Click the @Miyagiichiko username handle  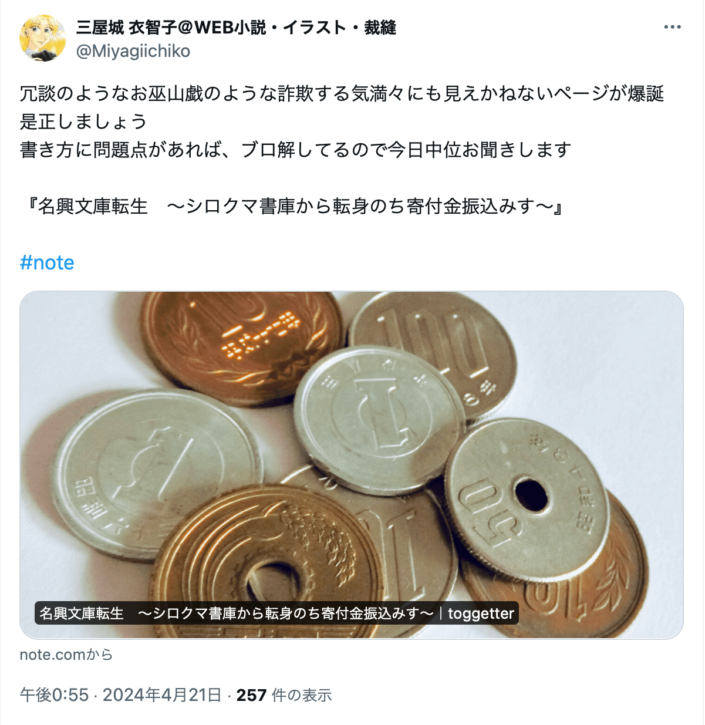[133, 51]
